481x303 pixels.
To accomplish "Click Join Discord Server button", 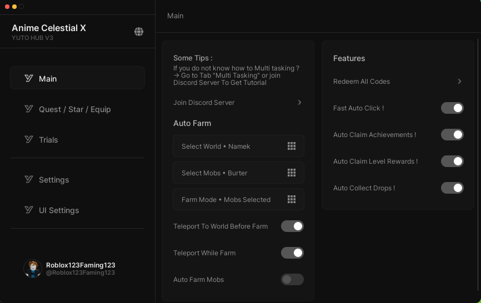I will [x=238, y=102].
